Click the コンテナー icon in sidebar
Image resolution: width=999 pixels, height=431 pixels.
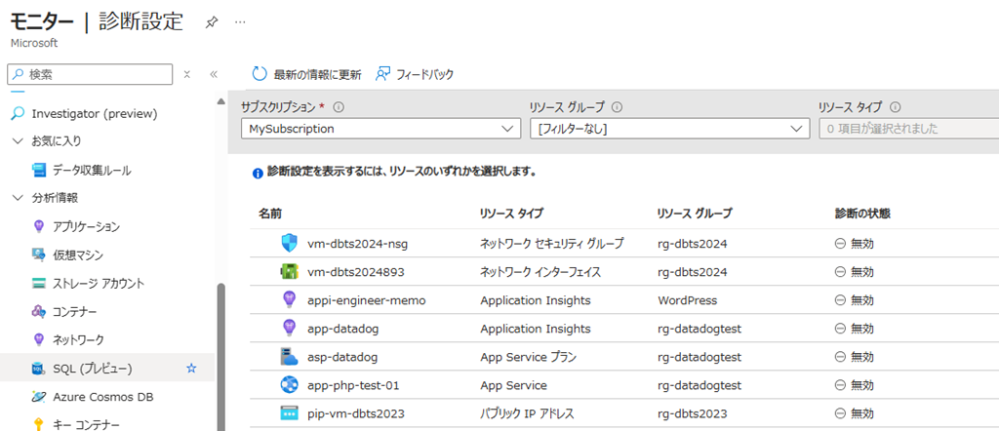(39, 311)
